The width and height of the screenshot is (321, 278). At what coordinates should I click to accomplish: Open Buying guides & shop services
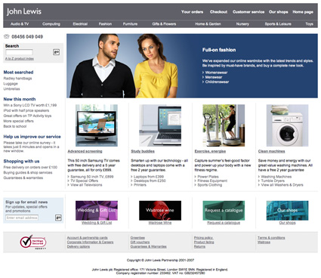tap(28, 172)
